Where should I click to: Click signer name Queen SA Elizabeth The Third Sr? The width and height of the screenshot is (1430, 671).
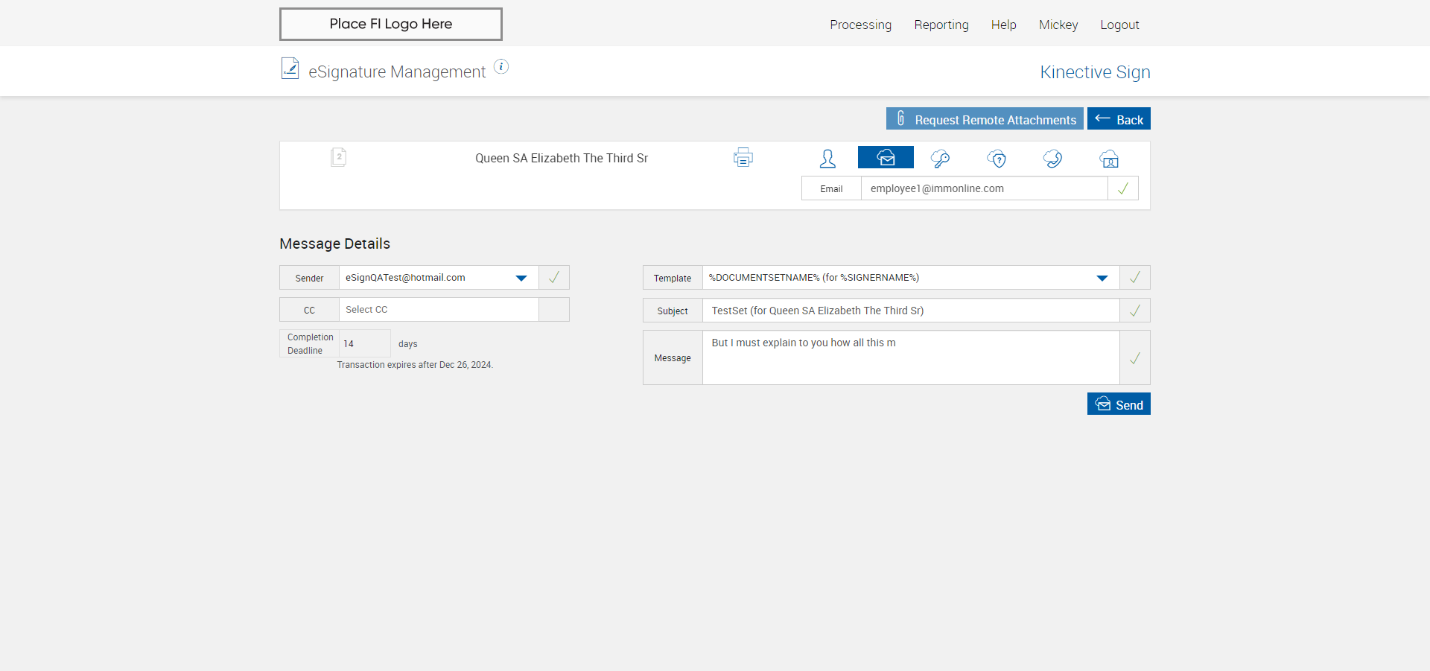(x=562, y=158)
